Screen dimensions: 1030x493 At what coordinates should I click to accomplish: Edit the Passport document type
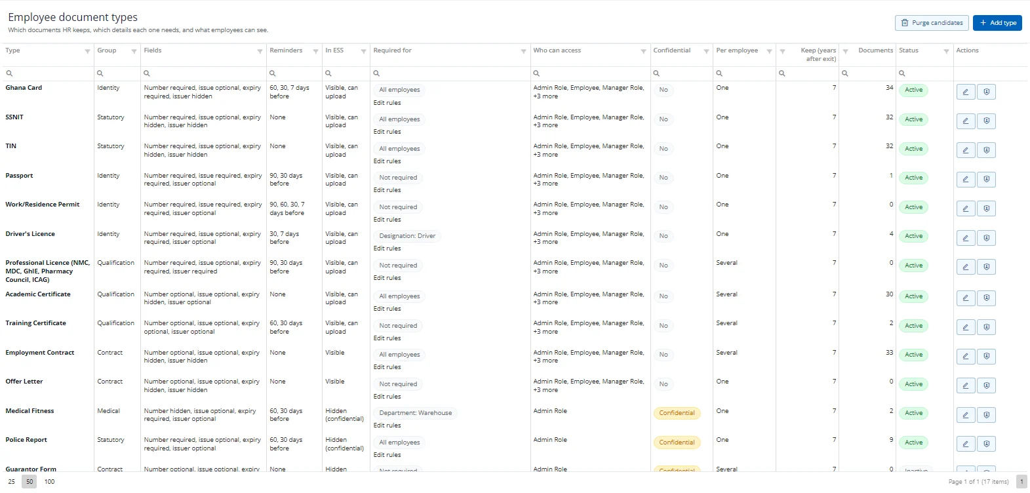click(966, 180)
